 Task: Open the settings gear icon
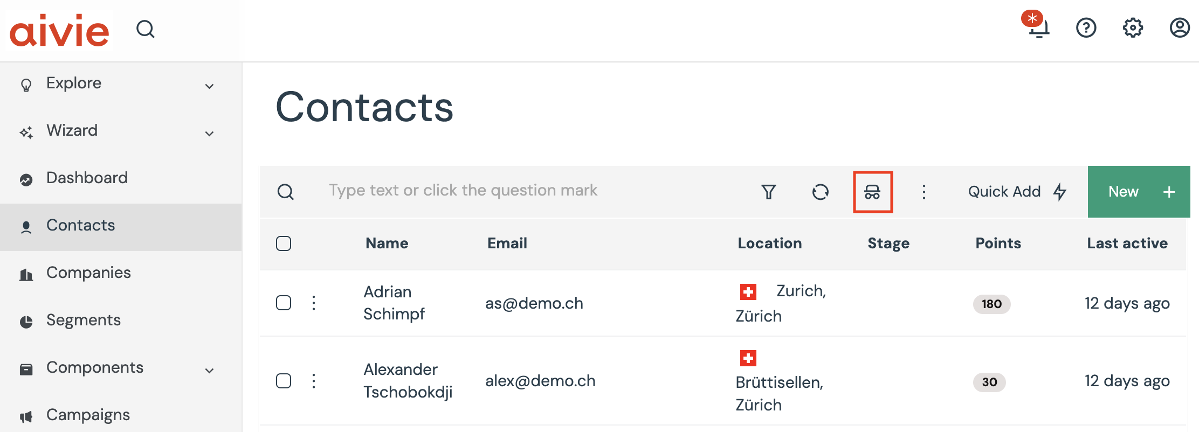point(1133,27)
